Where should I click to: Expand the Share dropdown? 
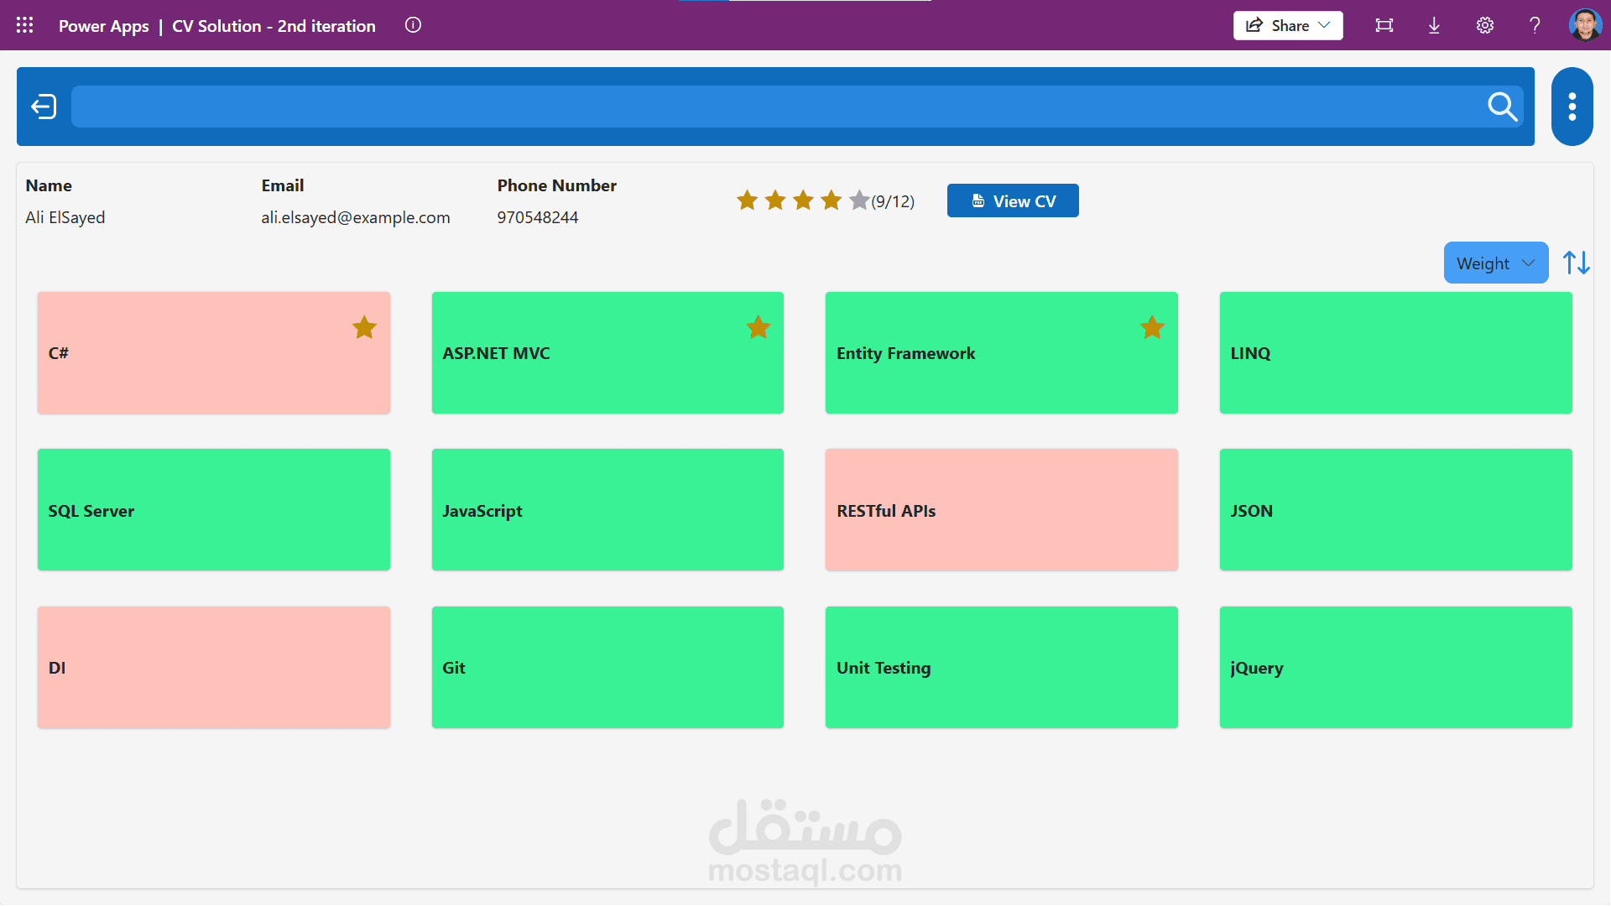point(1287,25)
